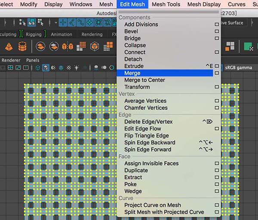258x220 pixels.
Task: Choose Merge in Edit Mesh menu
Action: click(x=165, y=73)
